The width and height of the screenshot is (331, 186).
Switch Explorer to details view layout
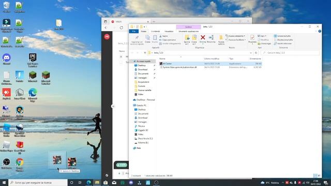(x=315, y=176)
